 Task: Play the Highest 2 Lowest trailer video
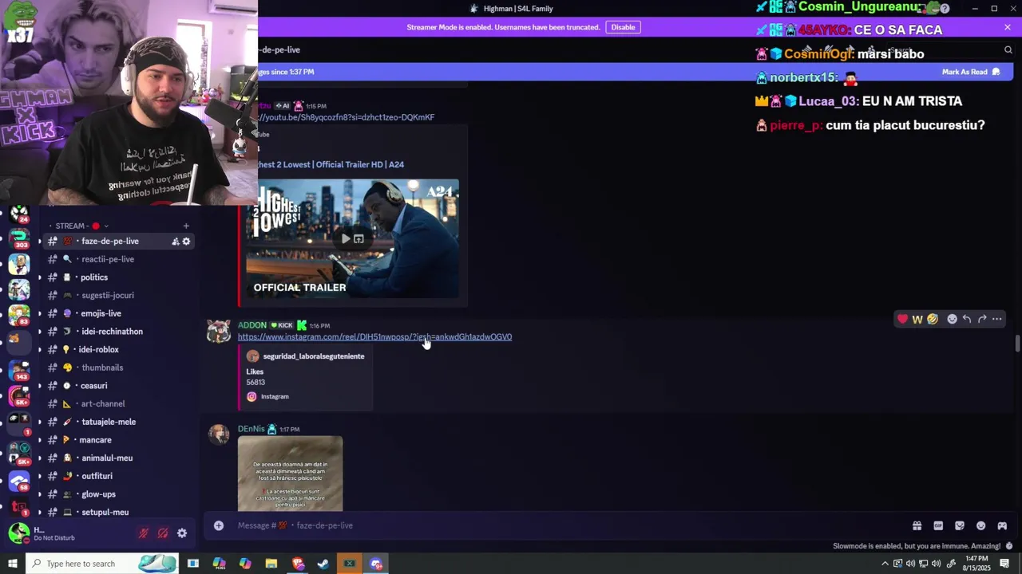click(x=346, y=238)
